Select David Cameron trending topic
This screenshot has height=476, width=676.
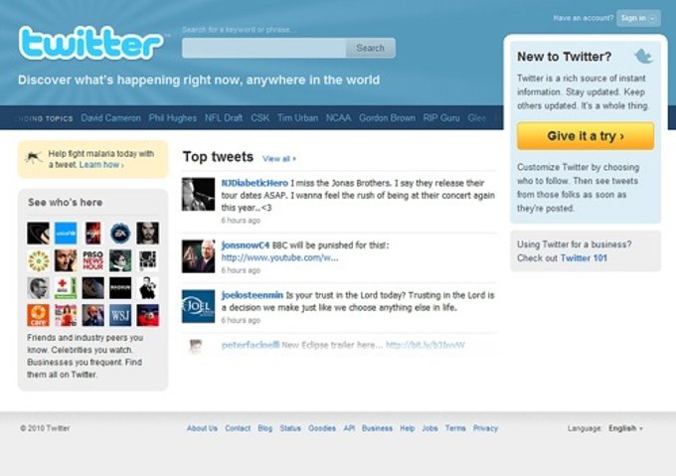110,117
